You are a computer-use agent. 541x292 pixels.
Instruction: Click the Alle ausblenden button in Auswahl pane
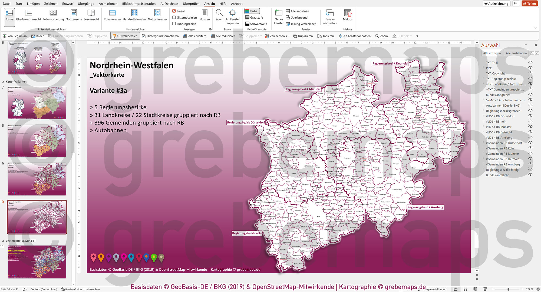[516, 53]
